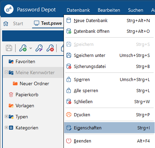Select Meine Kennwörter in the tree
Viewport: 155px width, 148px height.
pos(35,73)
